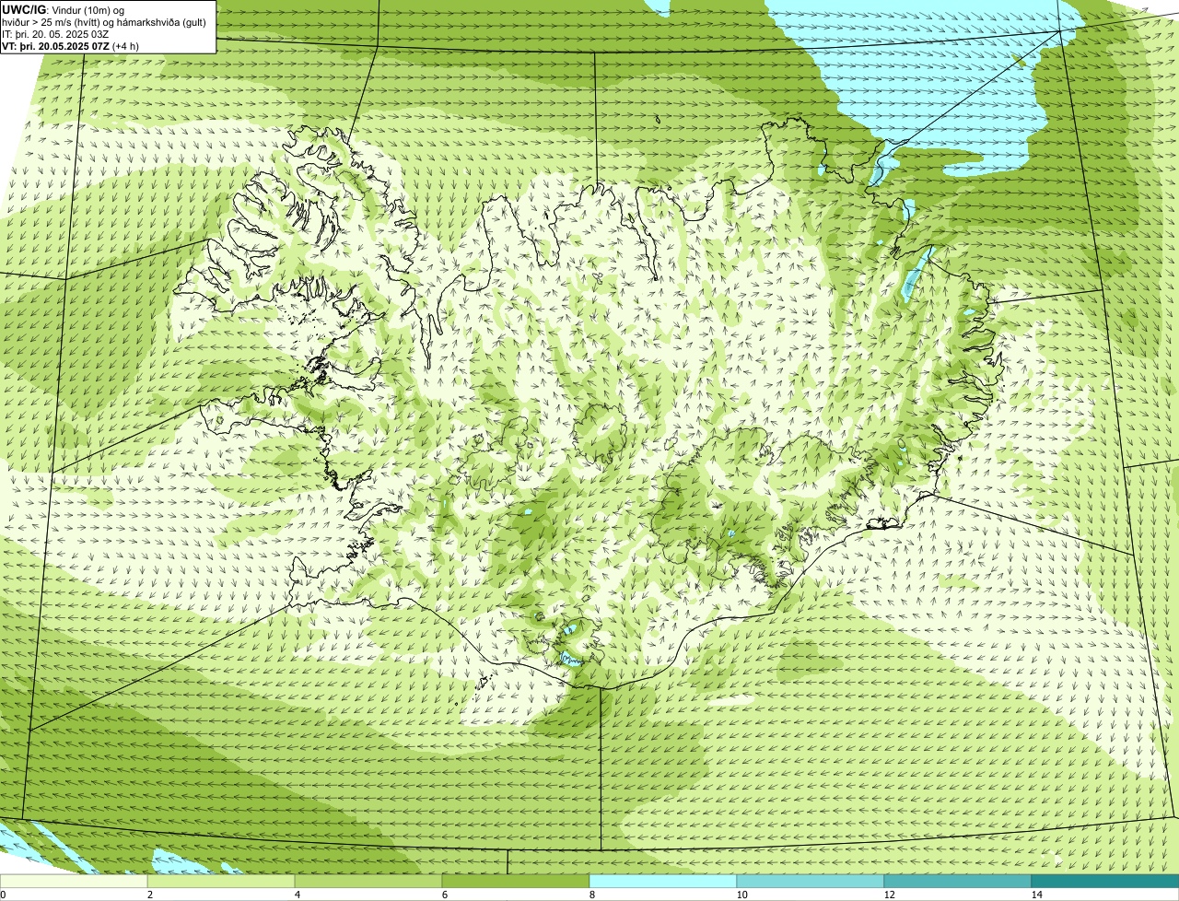Click the 'VT: þri. 20.05.2025 07Z (+4 h)' line
Viewport: 1179px width, 901px height.
pos(71,45)
